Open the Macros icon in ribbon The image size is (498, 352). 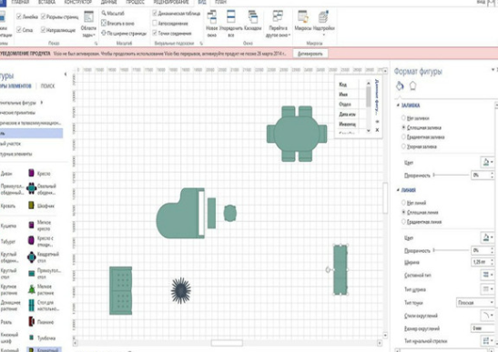coord(302,16)
